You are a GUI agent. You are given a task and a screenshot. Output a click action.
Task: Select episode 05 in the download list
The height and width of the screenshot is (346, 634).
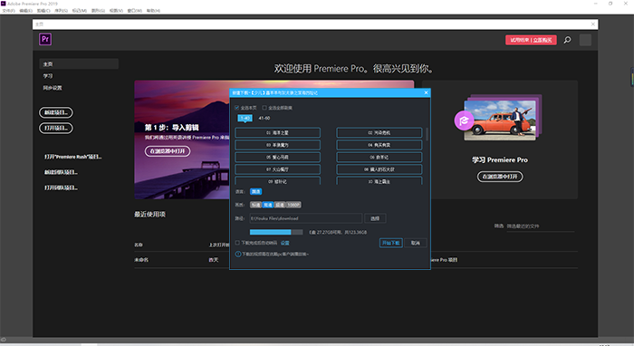click(277, 158)
